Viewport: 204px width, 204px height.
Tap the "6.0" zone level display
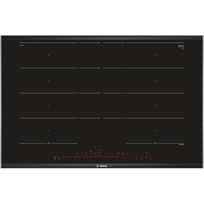point(110,154)
